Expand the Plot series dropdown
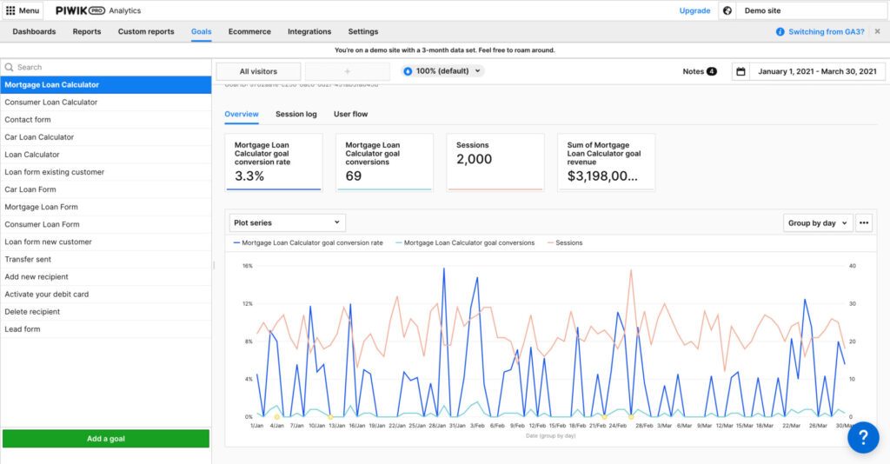Viewport: 890px width, 464px height. coord(287,223)
